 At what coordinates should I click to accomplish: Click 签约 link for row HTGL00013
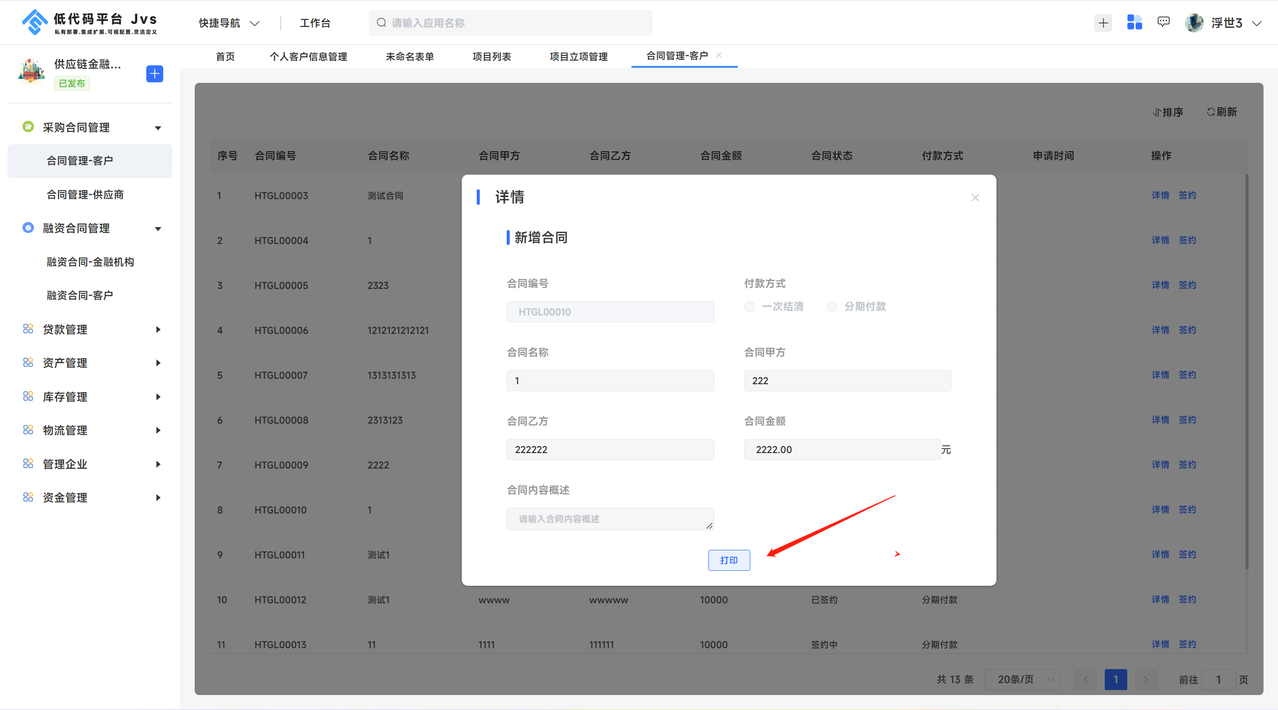coord(1187,644)
